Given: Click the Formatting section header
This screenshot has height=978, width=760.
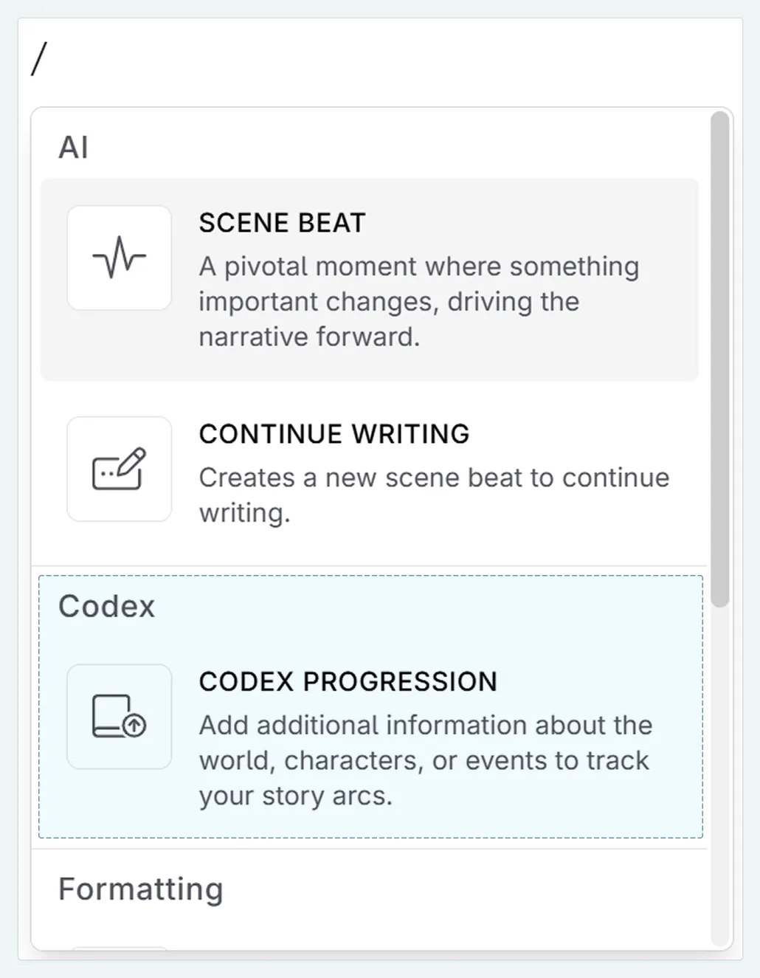Looking at the screenshot, I should click(141, 889).
